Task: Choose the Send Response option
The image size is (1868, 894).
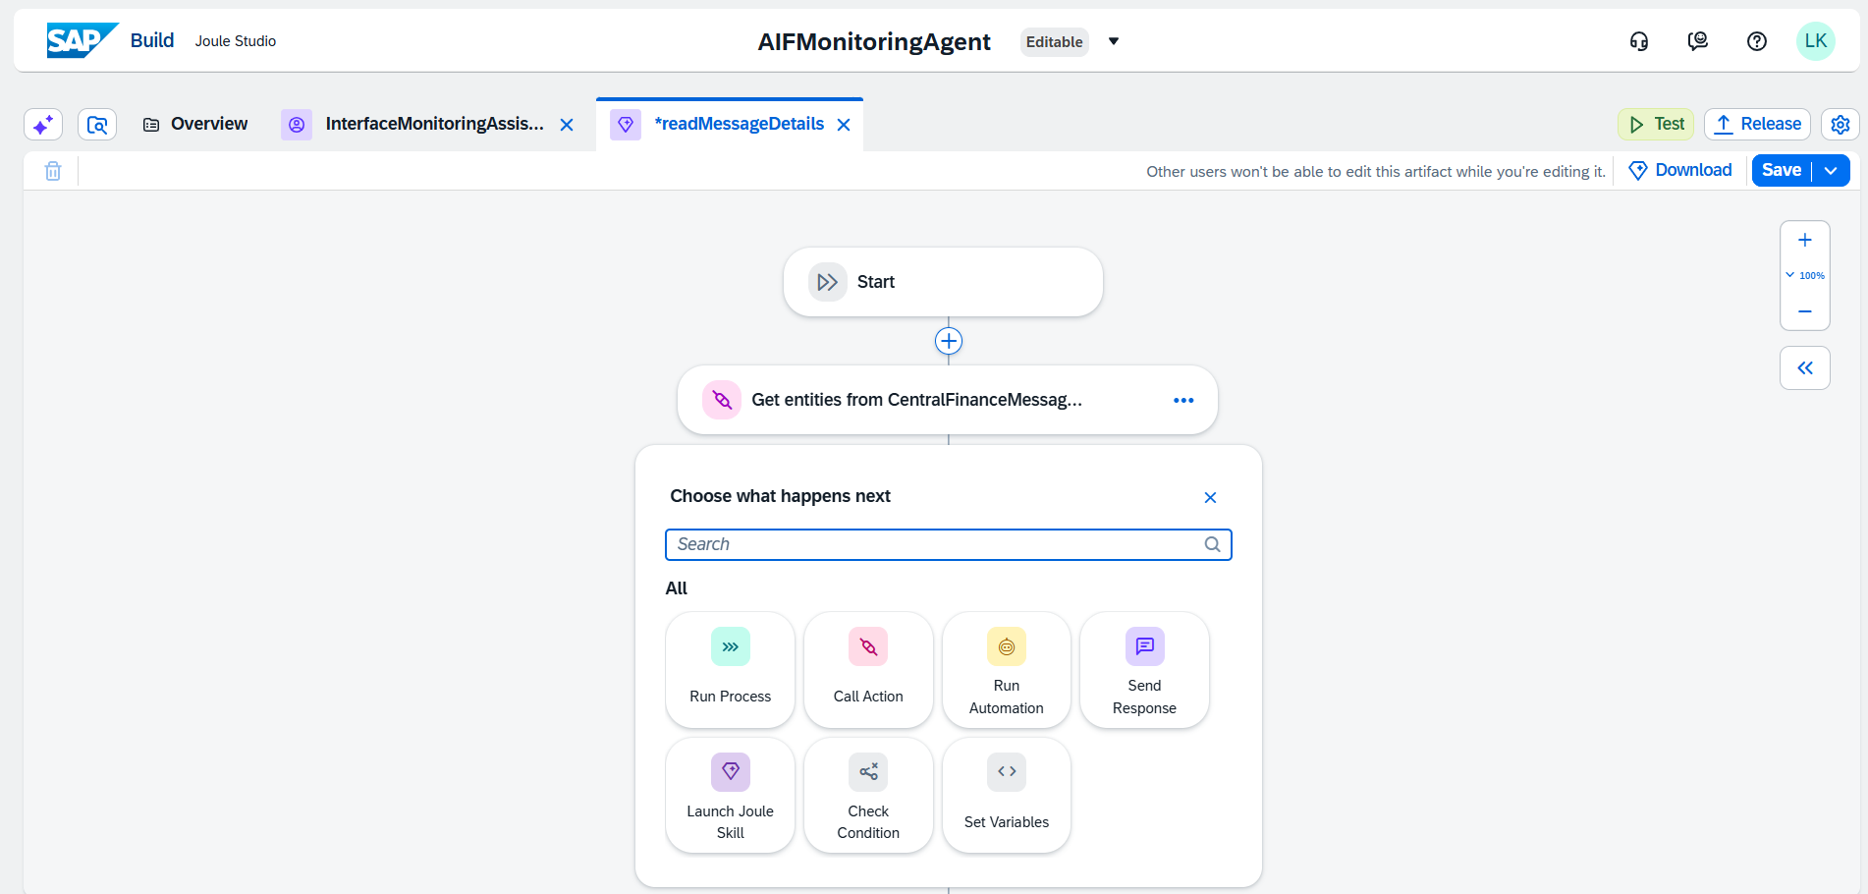Action: (x=1144, y=670)
